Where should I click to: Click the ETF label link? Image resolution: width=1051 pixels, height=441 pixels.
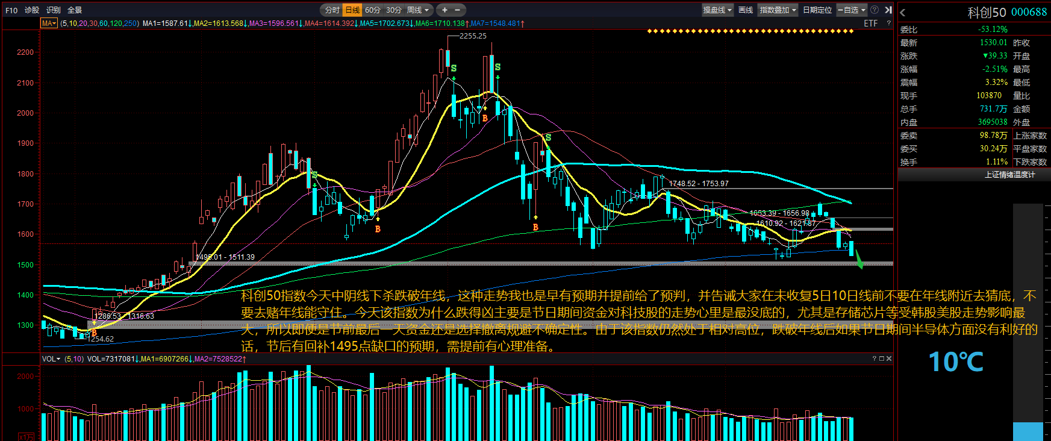coord(870,23)
